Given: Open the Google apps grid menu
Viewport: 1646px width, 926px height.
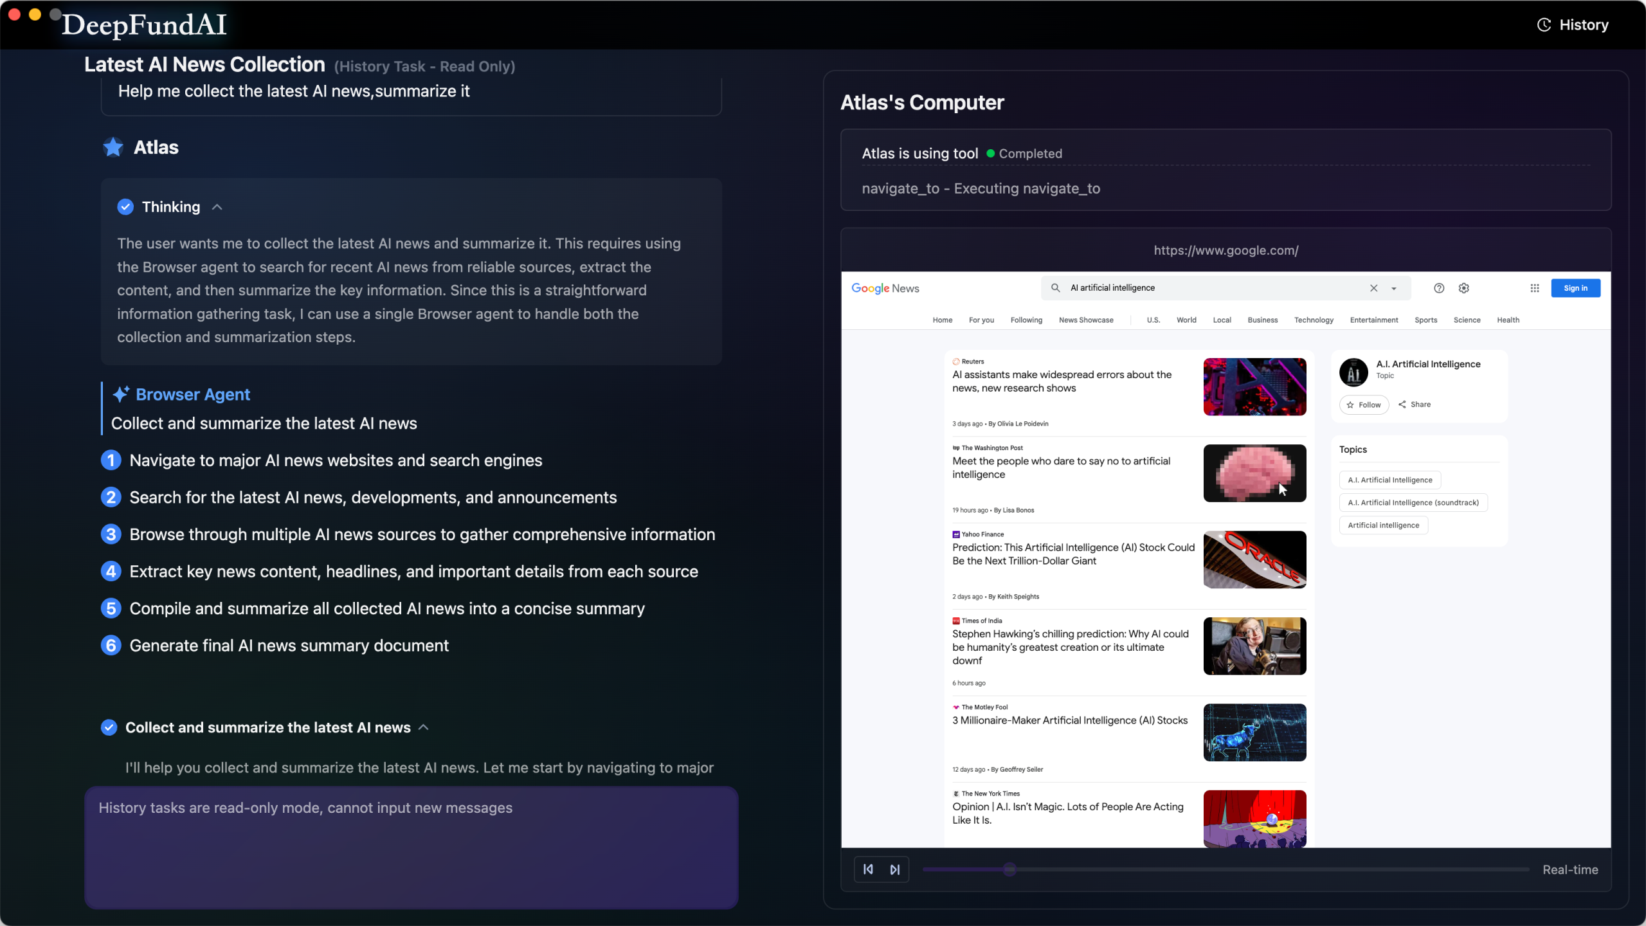Looking at the screenshot, I should 1535,288.
